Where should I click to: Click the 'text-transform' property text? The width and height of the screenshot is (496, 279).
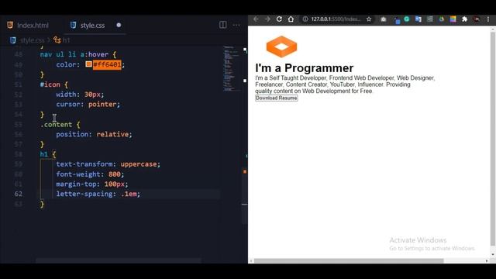84,164
